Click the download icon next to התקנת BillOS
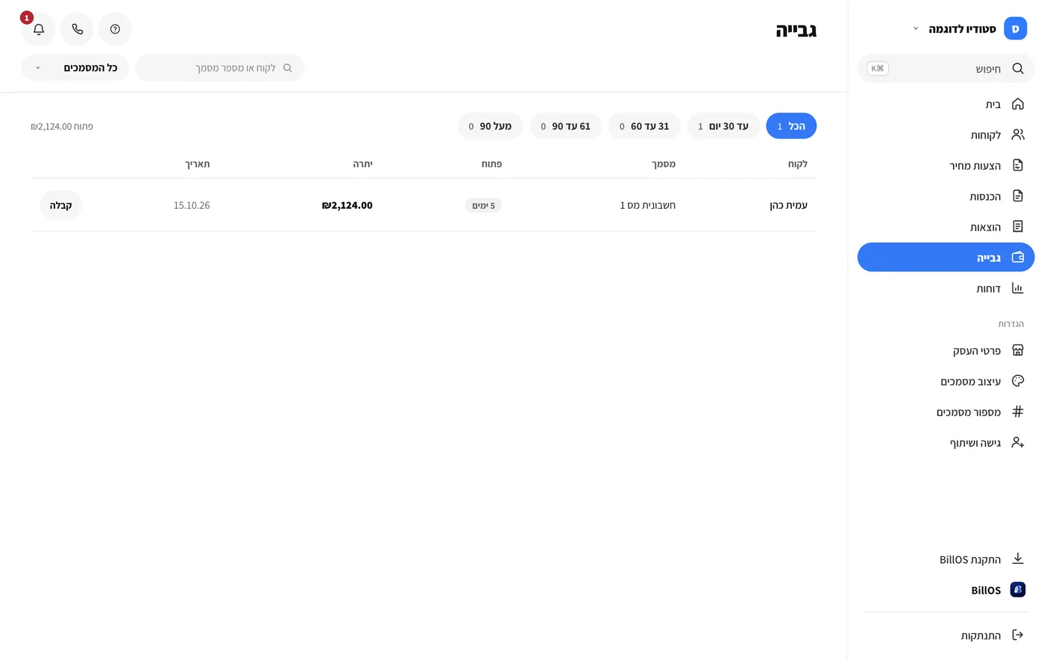This screenshot has height=660, width=1044. click(x=1017, y=559)
